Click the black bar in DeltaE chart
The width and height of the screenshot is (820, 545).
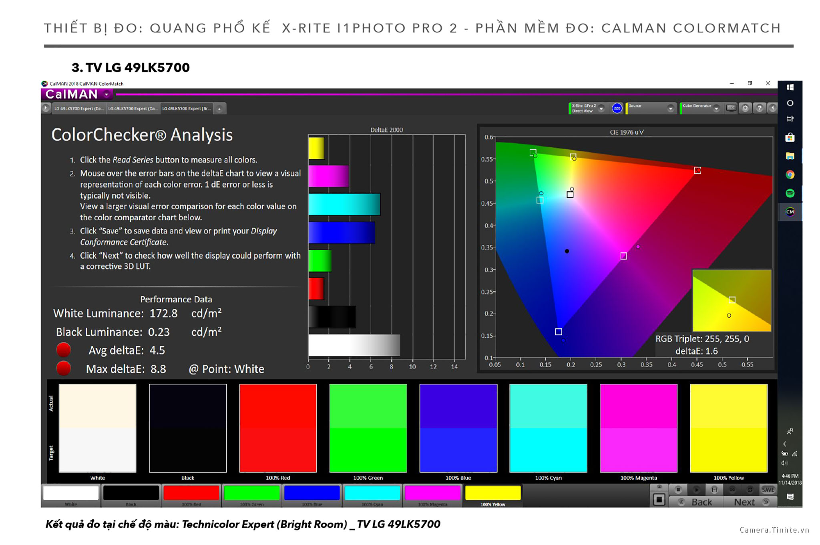point(332,317)
